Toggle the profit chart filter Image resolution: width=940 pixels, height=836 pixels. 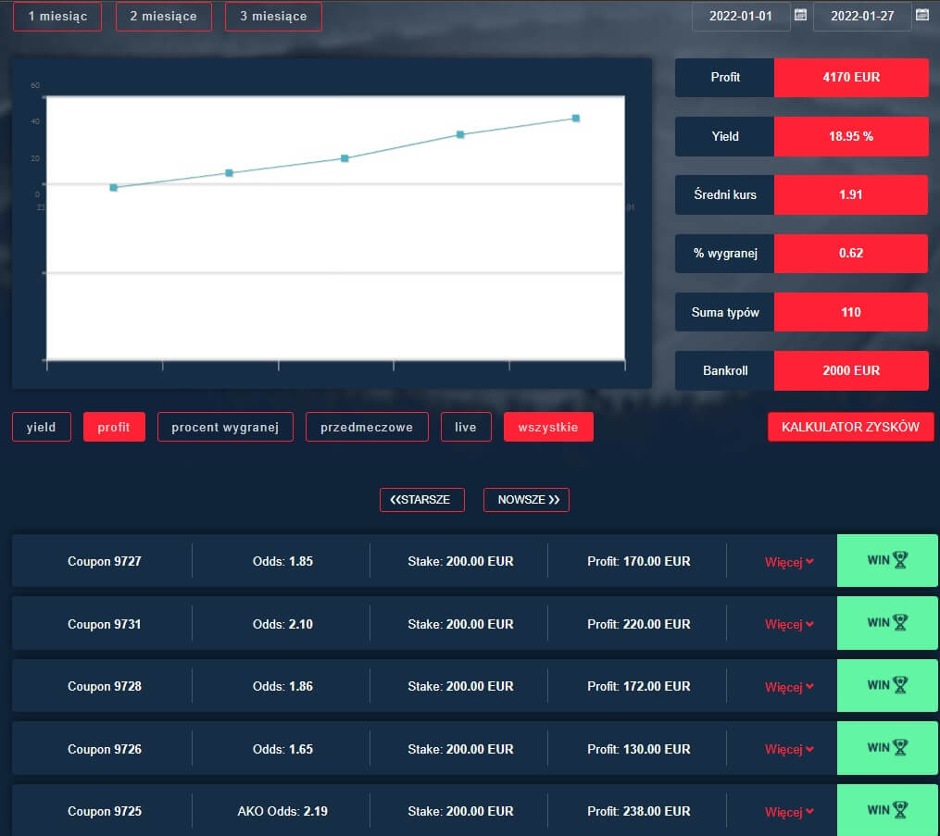114,427
